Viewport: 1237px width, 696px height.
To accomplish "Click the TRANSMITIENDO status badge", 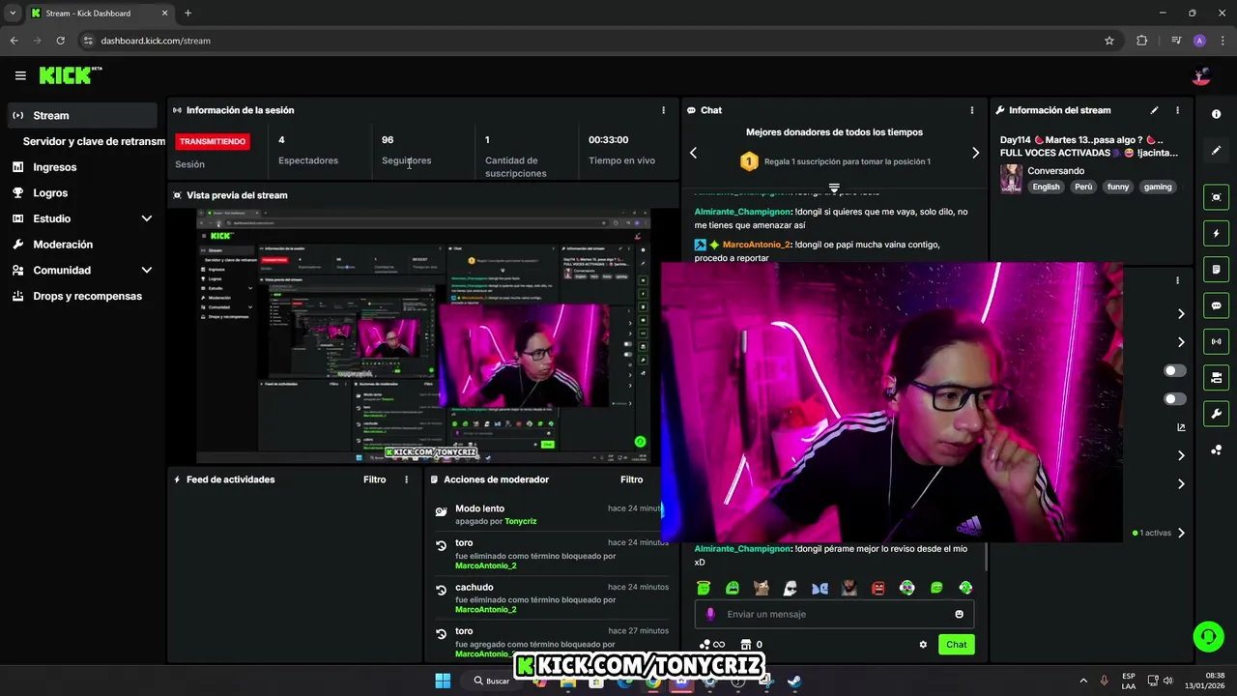I will pos(213,141).
